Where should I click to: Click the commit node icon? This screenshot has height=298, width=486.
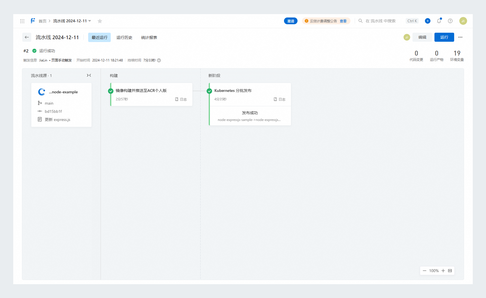(x=40, y=111)
